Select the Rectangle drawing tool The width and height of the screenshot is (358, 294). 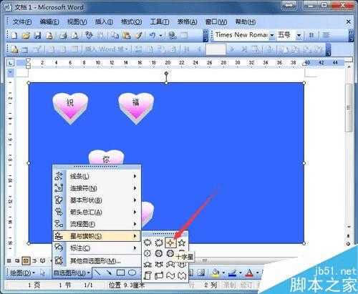[x=120, y=273]
